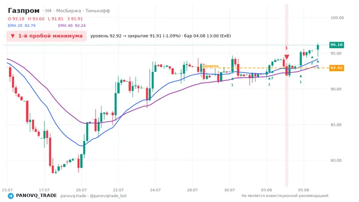
Task: Click the Не является инвестиционной рекомендацией disclaimer
Action: pos(285,196)
